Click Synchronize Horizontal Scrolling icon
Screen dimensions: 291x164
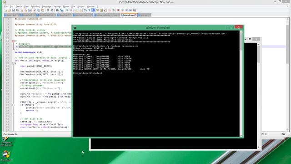(x=80, y=10)
